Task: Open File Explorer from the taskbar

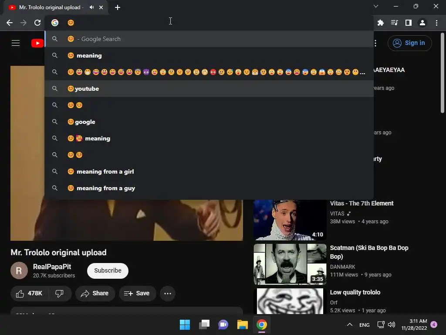Action: pos(242,325)
